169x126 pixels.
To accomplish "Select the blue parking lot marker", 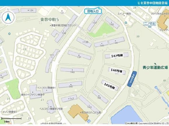I will point(132,79).
